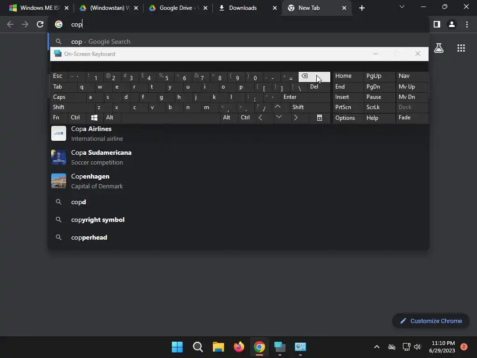Open the volume control in the tray
Viewport: 477px width, 358px height.
point(417,347)
